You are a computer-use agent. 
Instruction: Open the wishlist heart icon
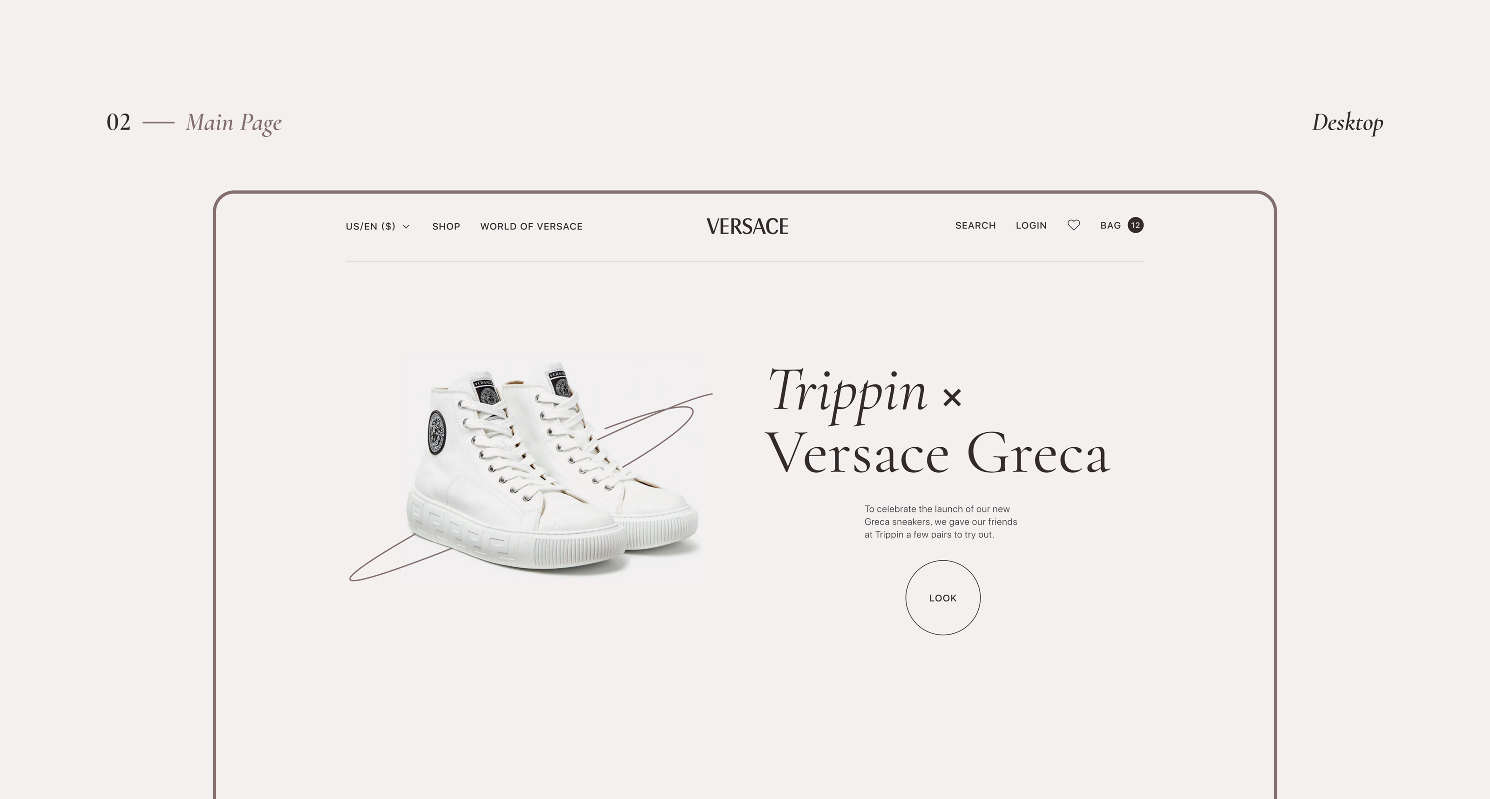tap(1074, 225)
